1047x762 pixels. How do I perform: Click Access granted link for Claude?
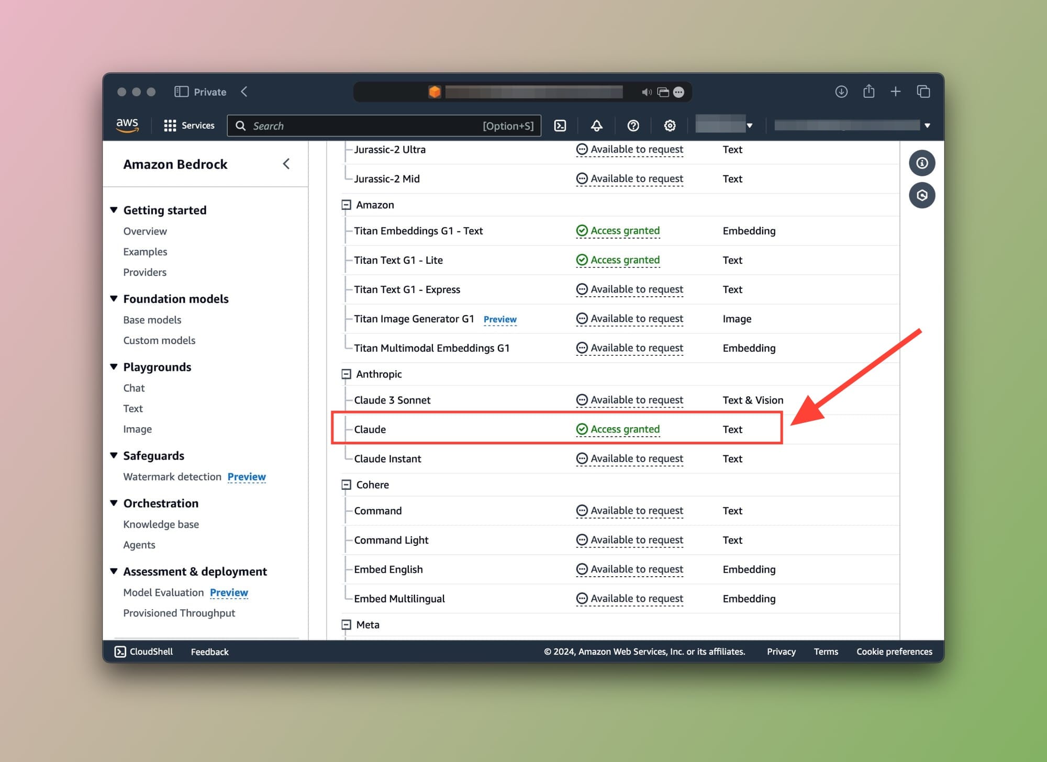(625, 429)
